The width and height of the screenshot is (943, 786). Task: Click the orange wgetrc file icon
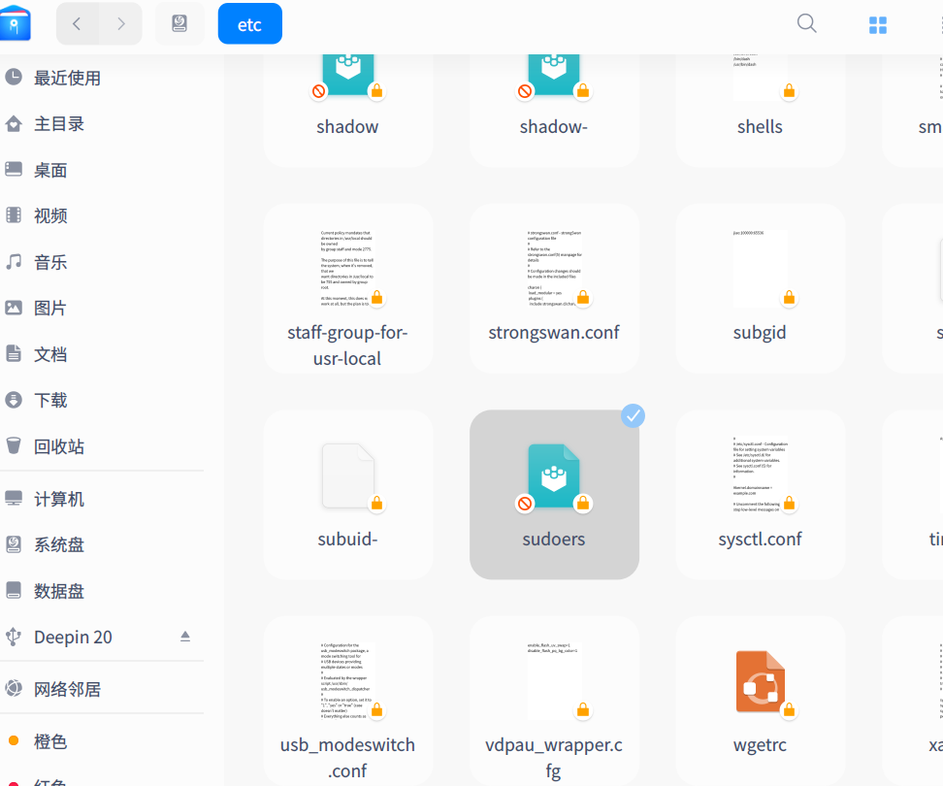[761, 681]
